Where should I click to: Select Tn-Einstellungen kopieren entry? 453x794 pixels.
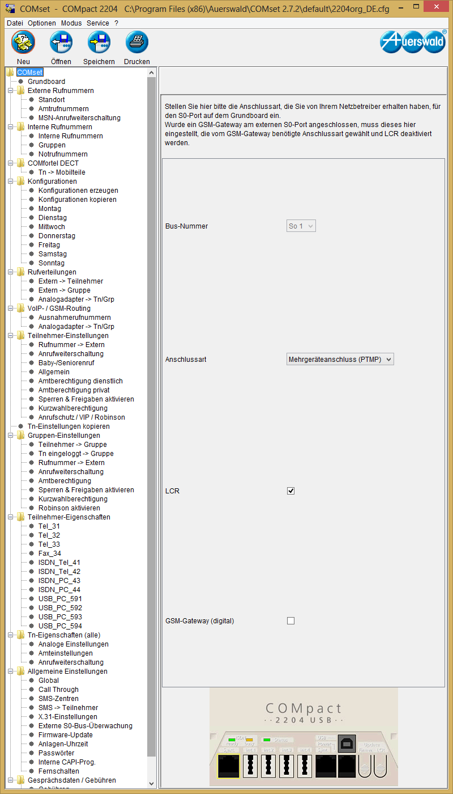coord(69,426)
